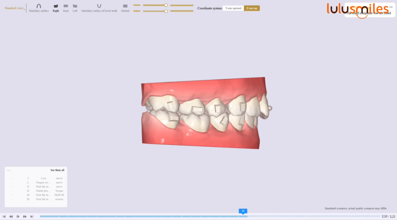Open the Standard view dropdown
The height and width of the screenshot is (220, 397).
click(x=14, y=8)
